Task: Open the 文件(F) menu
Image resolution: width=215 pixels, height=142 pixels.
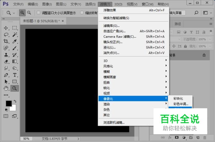Action: click(x=18, y=4)
